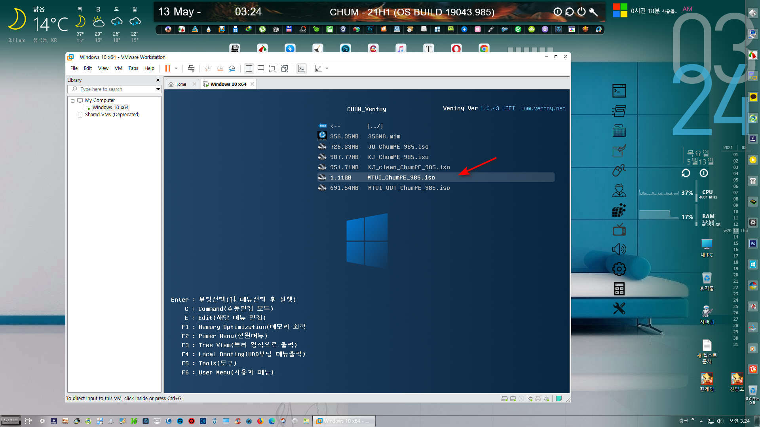Image resolution: width=760 pixels, height=427 pixels.
Task: Click the stretch guest display icon
Action: pyautogui.click(x=319, y=68)
